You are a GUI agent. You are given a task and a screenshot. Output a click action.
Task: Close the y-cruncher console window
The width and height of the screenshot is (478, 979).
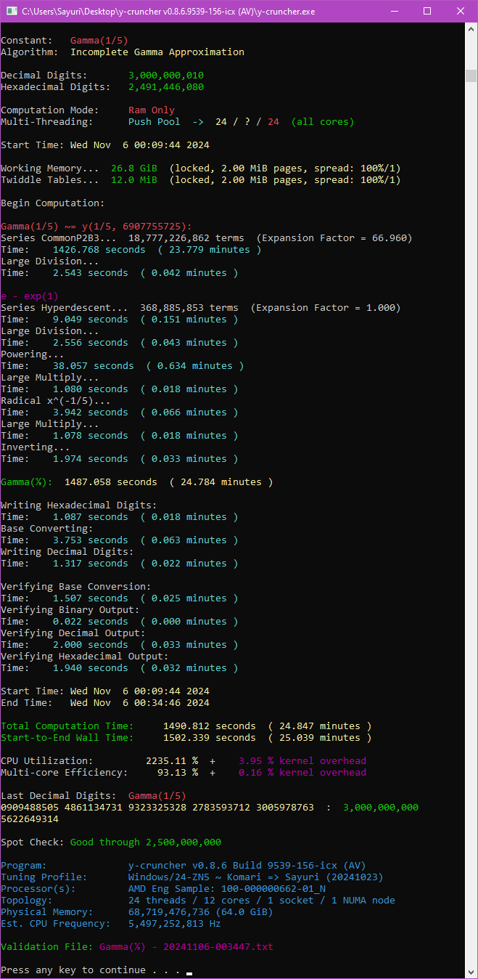tap(461, 11)
